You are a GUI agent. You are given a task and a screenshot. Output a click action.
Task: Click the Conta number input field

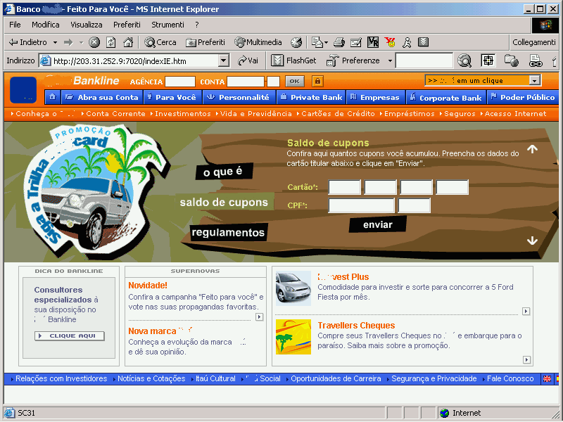[246, 82]
